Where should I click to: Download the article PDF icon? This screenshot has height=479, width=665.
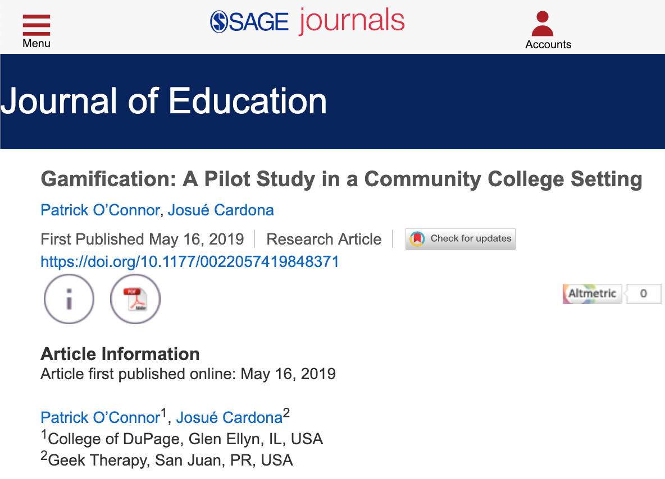pyautogui.click(x=135, y=299)
